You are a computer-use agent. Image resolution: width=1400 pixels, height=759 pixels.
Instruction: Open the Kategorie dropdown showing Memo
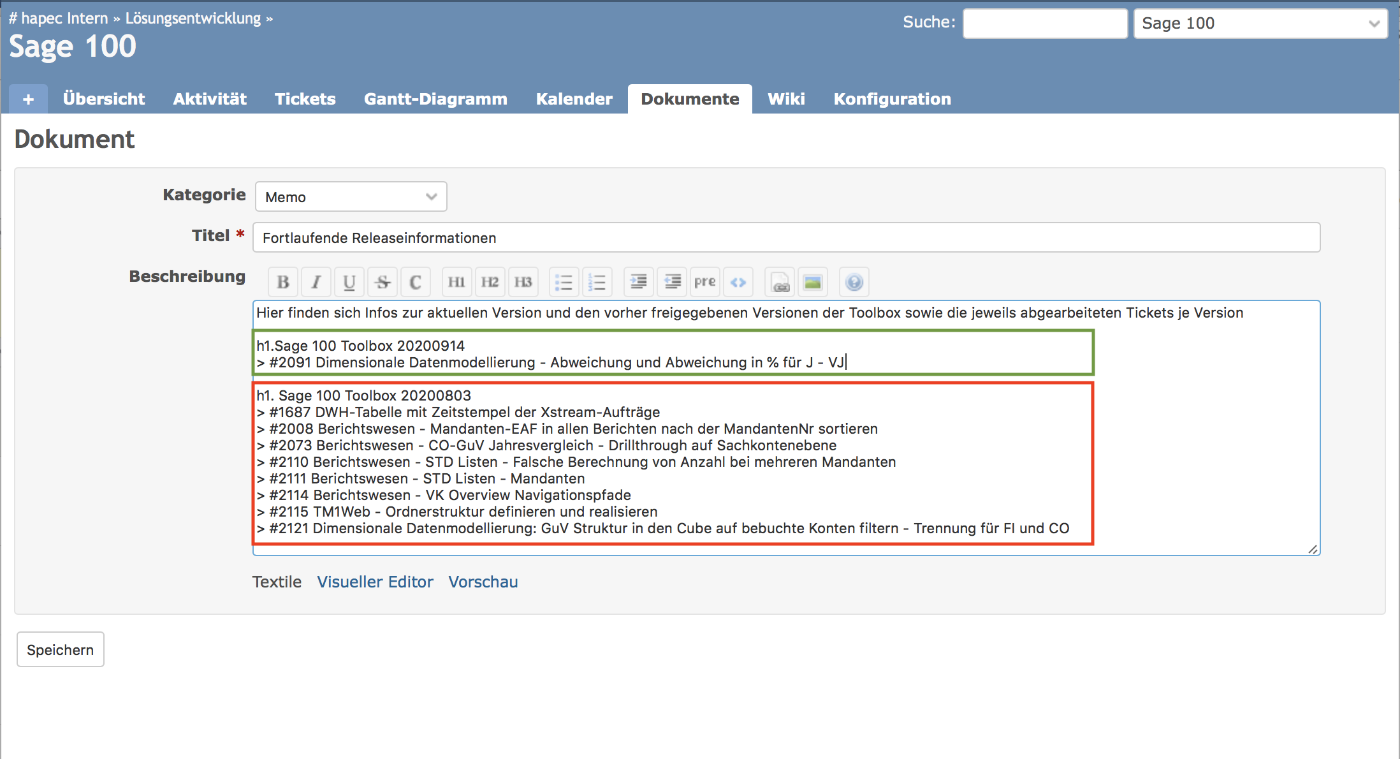[351, 196]
